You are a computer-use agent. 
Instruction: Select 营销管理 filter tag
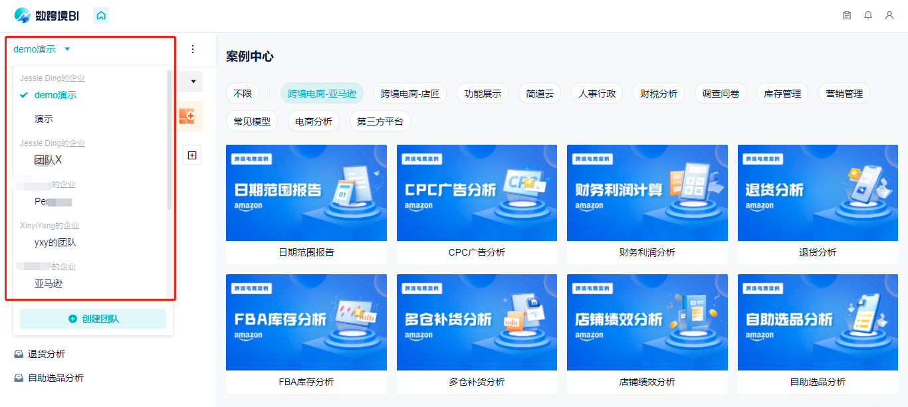pos(844,94)
